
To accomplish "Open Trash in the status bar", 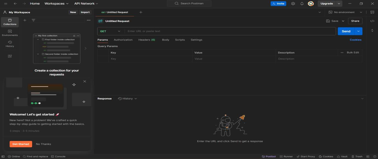I will click(x=357, y=157).
